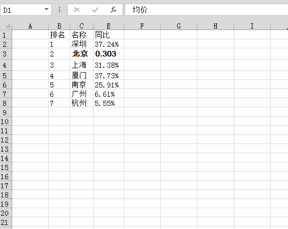288x229 pixels.
Task: Select rank cell 4 beside 厦门
Action: tap(60, 75)
